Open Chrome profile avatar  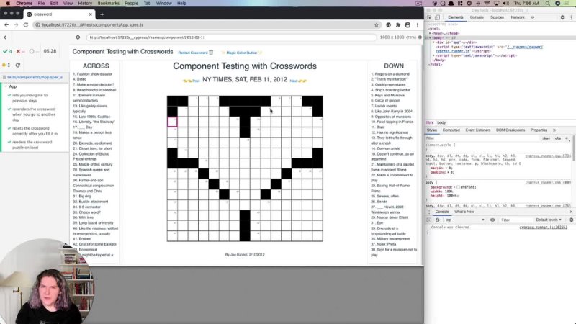408,25
